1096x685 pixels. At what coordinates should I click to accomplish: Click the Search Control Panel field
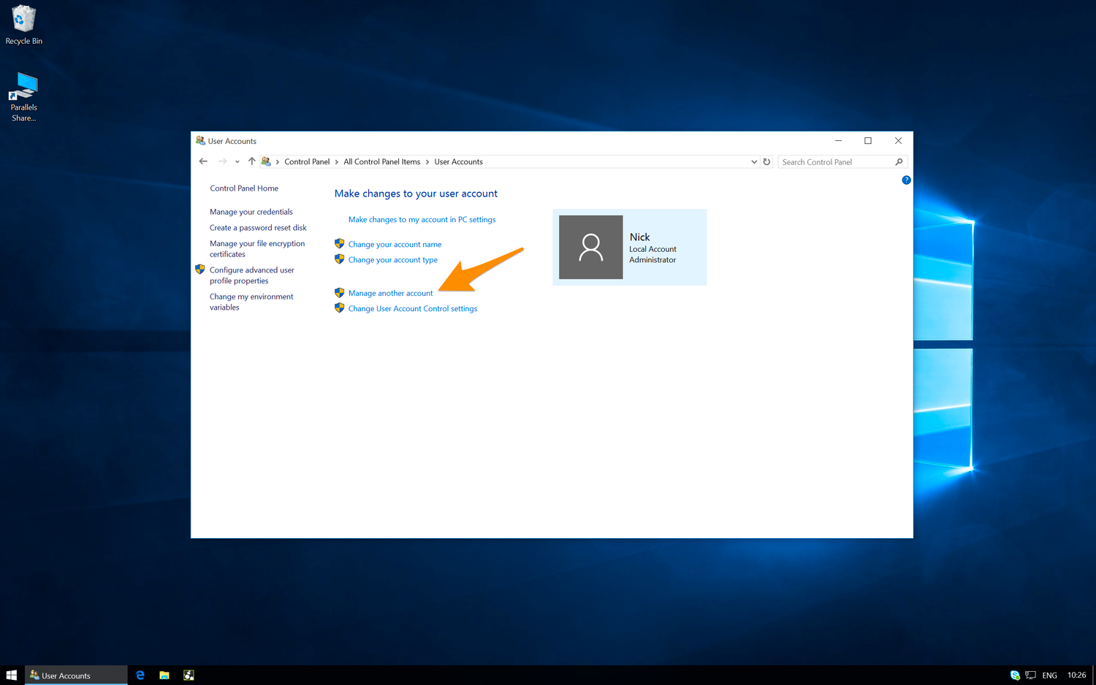point(835,162)
